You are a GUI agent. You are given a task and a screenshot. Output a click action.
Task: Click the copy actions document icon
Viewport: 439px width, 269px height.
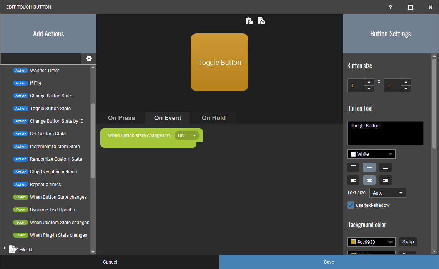(x=261, y=20)
